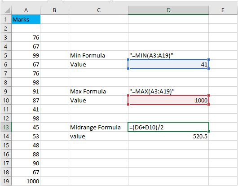Click the blue Marks header cell
Viewport: 238px width, 186px height.
point(26,19)
